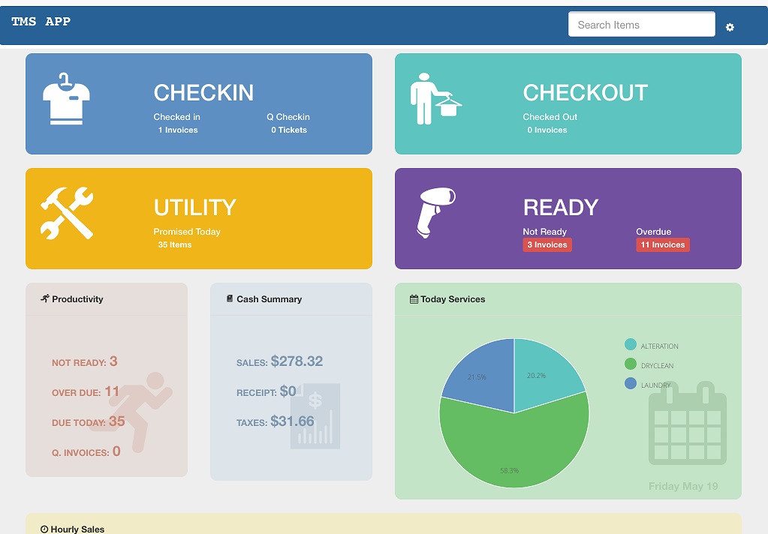Click the Search Items input field

641,25
